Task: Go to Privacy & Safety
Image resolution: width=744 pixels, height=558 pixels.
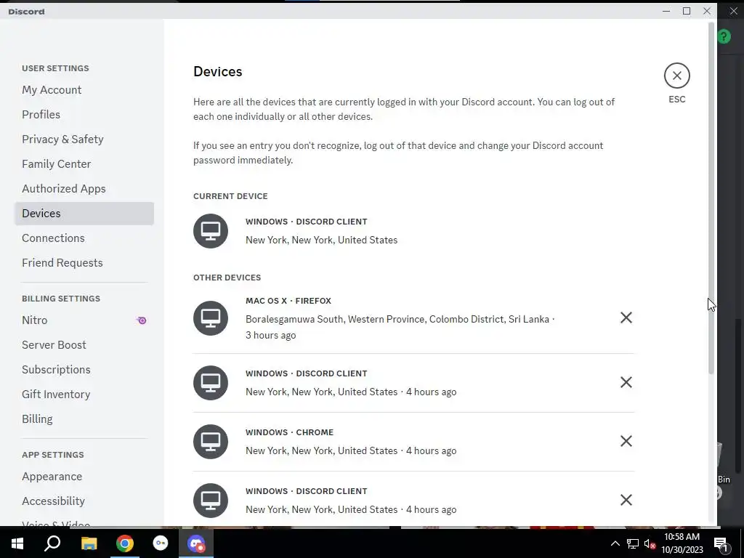Action: (x=84, y=139)
